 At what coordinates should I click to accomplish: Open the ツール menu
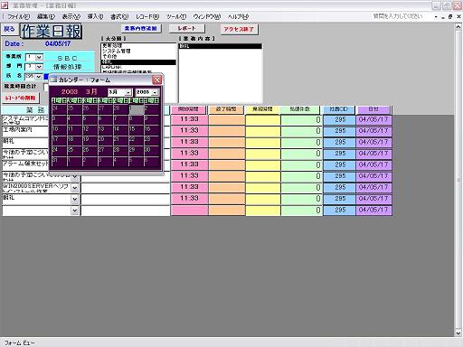[176, 16]
